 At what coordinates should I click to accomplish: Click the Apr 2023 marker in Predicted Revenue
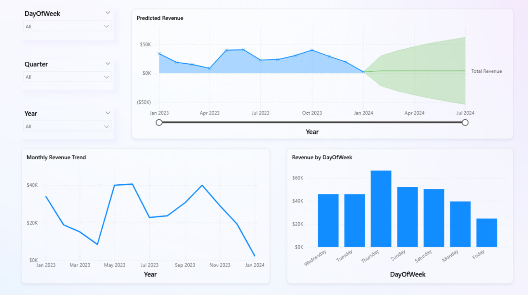[x=210, y=68]
